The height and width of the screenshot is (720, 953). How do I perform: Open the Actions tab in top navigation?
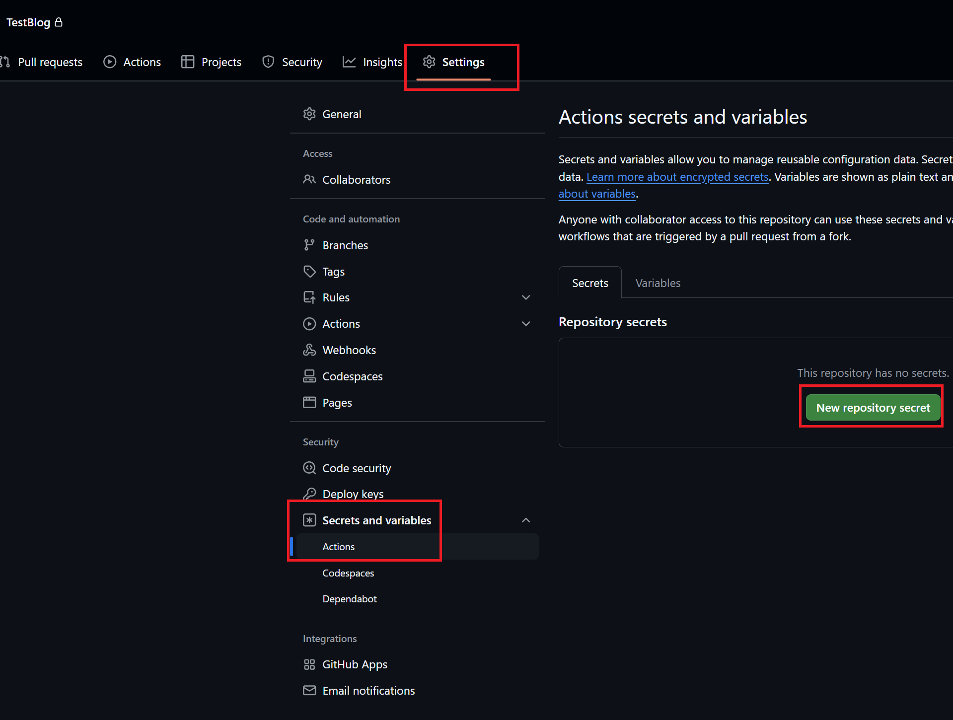132,62
